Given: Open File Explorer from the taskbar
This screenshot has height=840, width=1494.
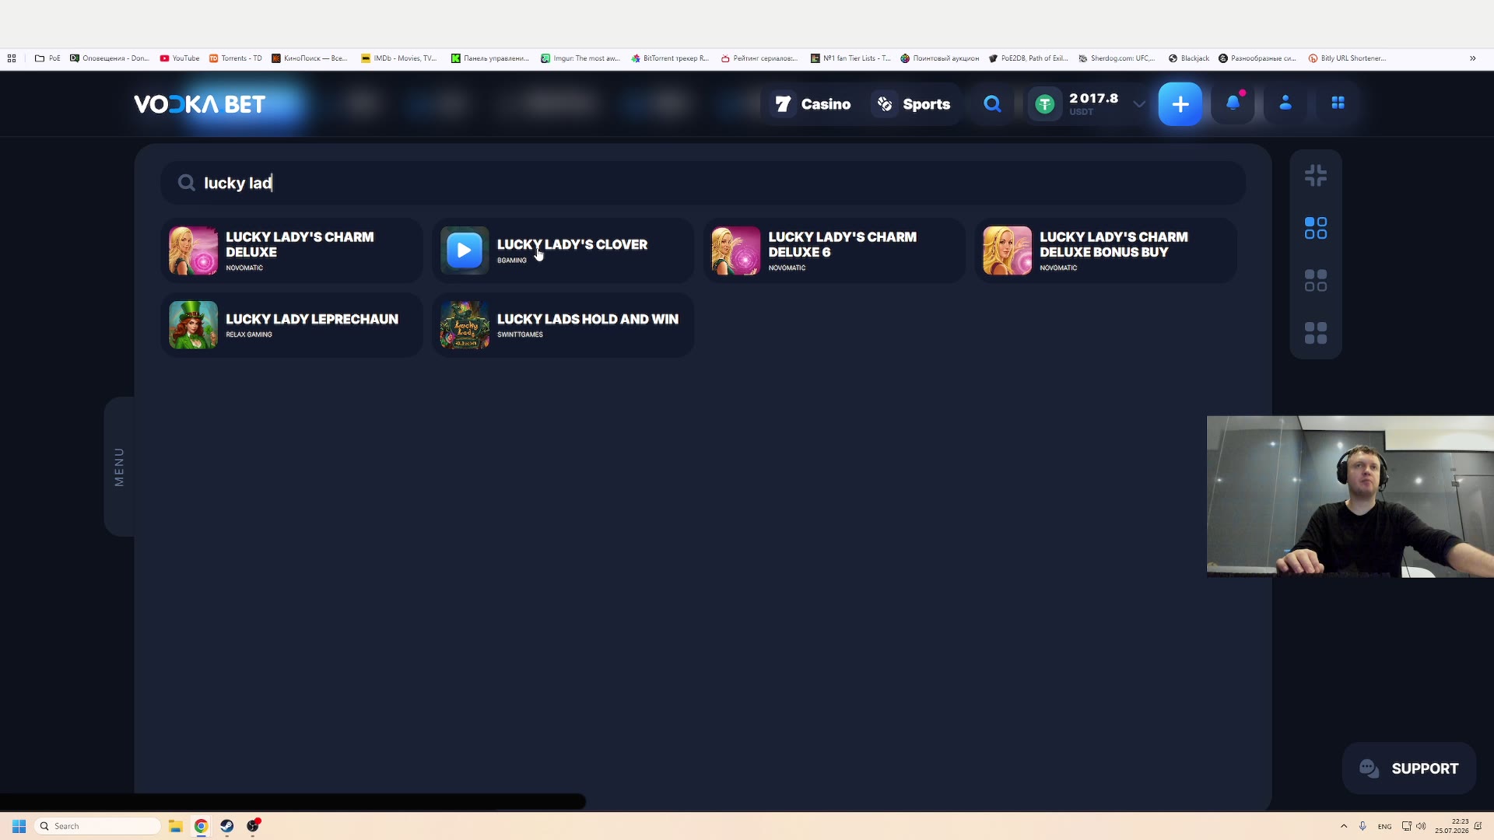Looking at the screenshot, I should coord(175,826).
